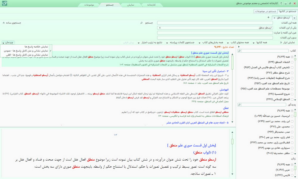
Task: Tick the تلخيص كتاب أرسطو طاليس checkbox
Action: 292,67
